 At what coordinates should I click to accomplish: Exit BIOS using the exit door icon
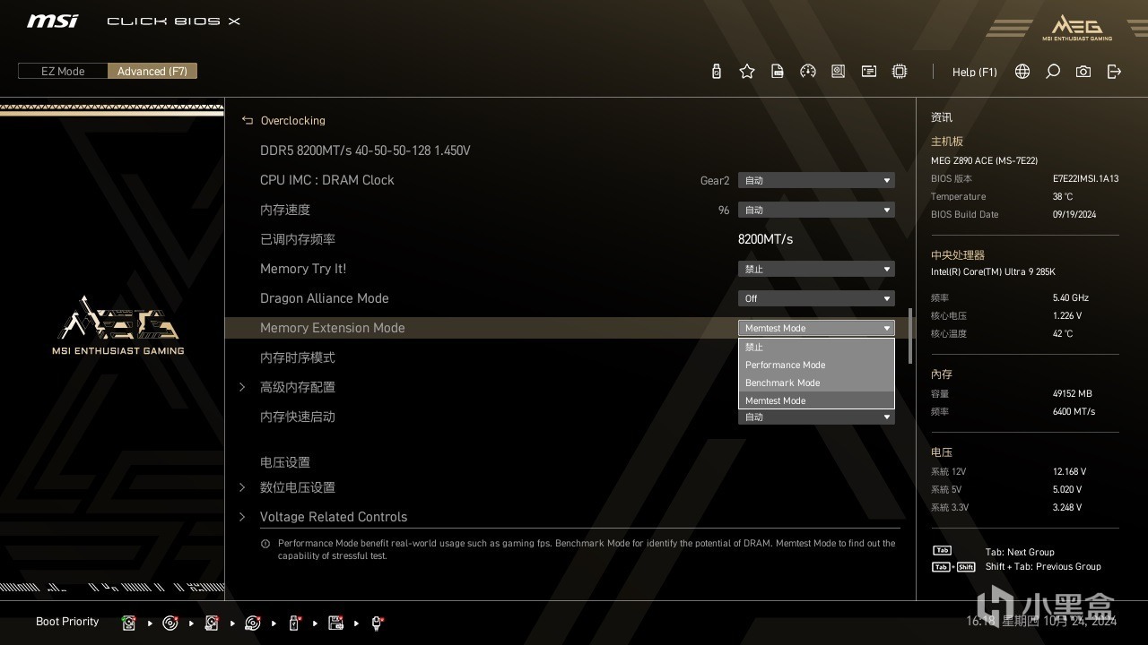[x=1114, y=72]
